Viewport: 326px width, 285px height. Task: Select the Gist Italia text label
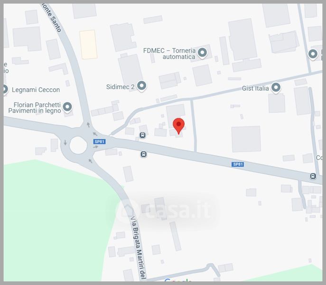pyautogui.click(x=255, y=88)
